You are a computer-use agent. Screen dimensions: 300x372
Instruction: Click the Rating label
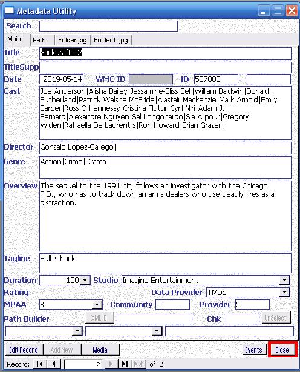click(16, 293)
